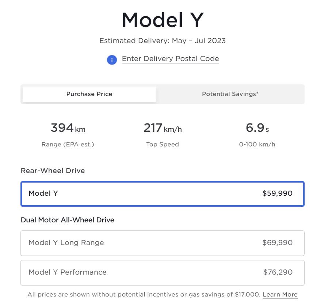Screen dimensions: 328x306
Task: Click the 217 km/h top speed stat
Action: click(x=162, y=128)
